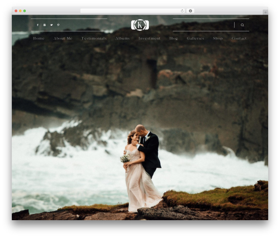Click the yellow minimize window dot
The height and width of the screenshot is (237, 280).
[20, 11]
